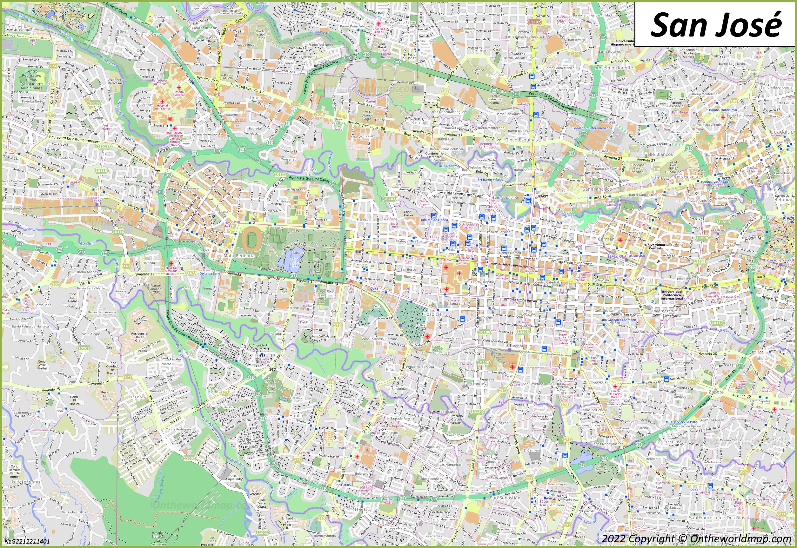Click the bus icon above Centro Merced
Screen dimensions: 797x548
(504, 248)
